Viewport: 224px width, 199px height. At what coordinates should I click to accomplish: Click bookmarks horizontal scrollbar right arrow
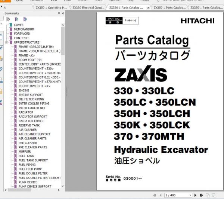pos(59,190)
